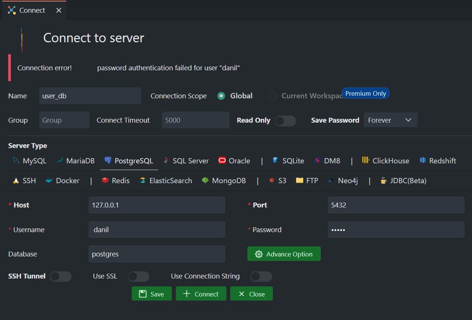Click the green Save button
Viewport: 472px width, 320px height.
pos(152,294)
